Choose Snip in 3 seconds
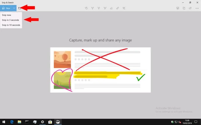This screenshot has height=125, width=201. click(x=11, y=20)
